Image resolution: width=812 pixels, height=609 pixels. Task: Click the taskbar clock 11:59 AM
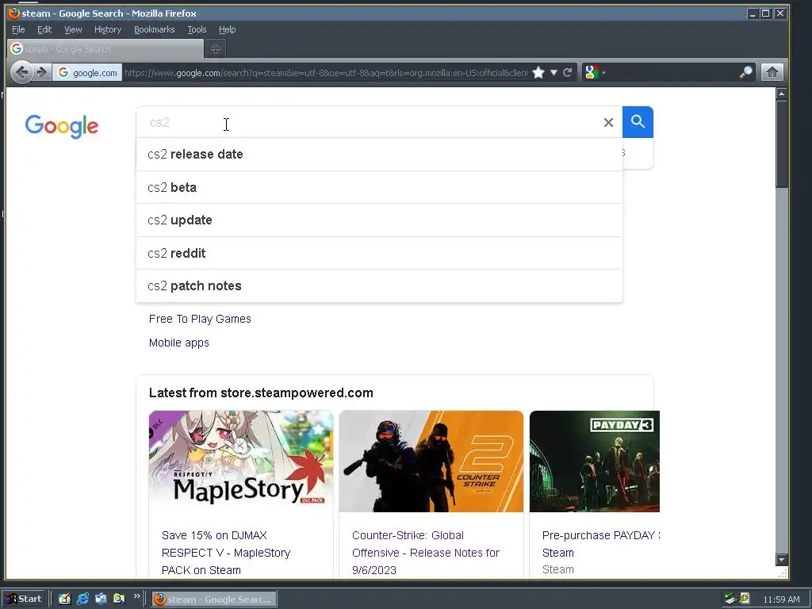pyautogui.click(x=781, y=599)
